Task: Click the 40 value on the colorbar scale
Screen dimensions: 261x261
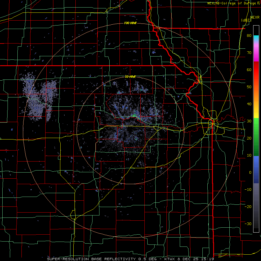Action: click(249, 104)
